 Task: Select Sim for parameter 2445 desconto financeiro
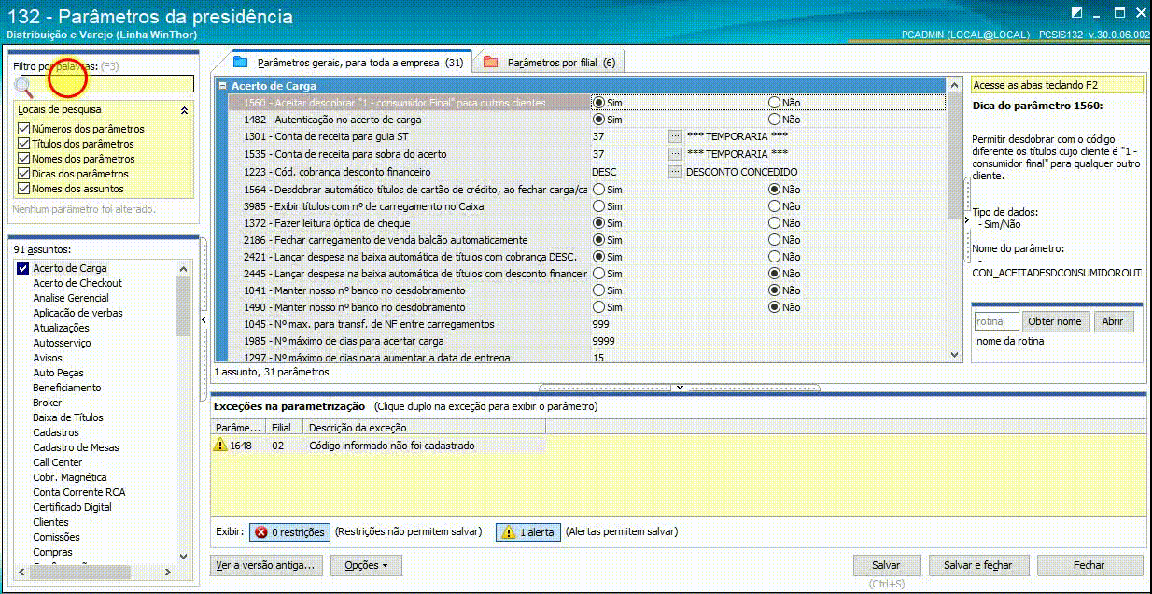click(598, 274)
